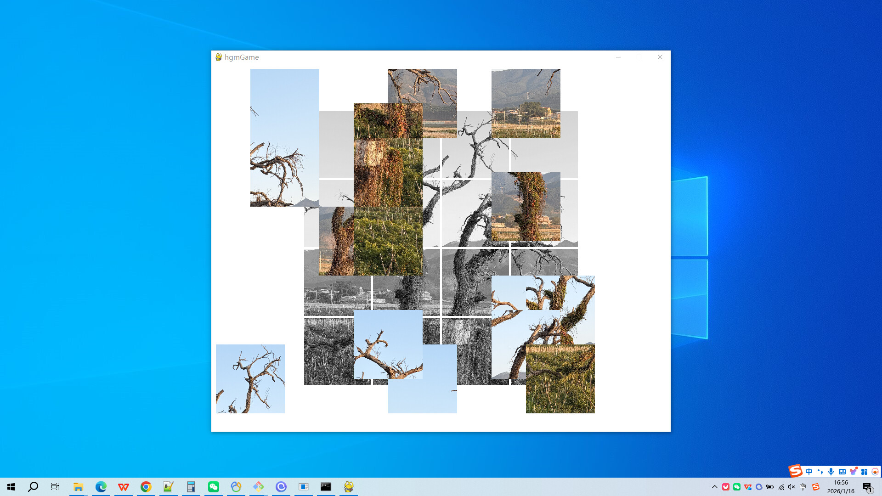The height and width of the screenshot is (496, 882).
Task: Launch Google Chrome from the taskbar
Action: (x=146, y=486)
